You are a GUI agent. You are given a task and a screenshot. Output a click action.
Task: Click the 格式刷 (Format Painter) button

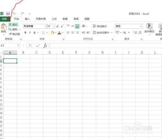pos(14,34)
